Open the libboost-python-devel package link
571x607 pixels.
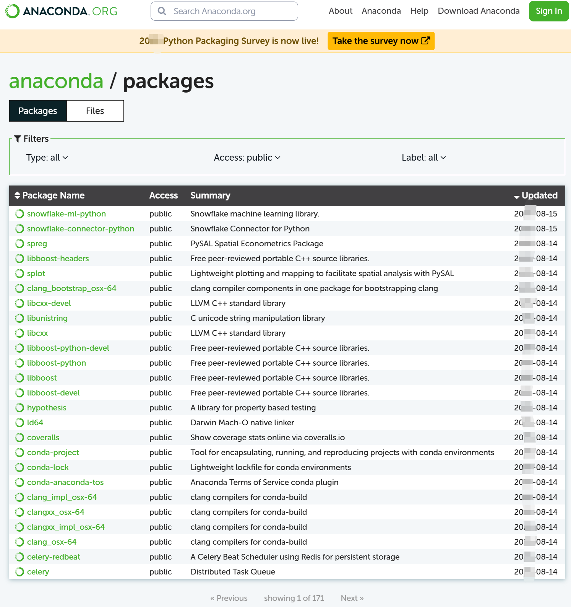coord(68,348)
